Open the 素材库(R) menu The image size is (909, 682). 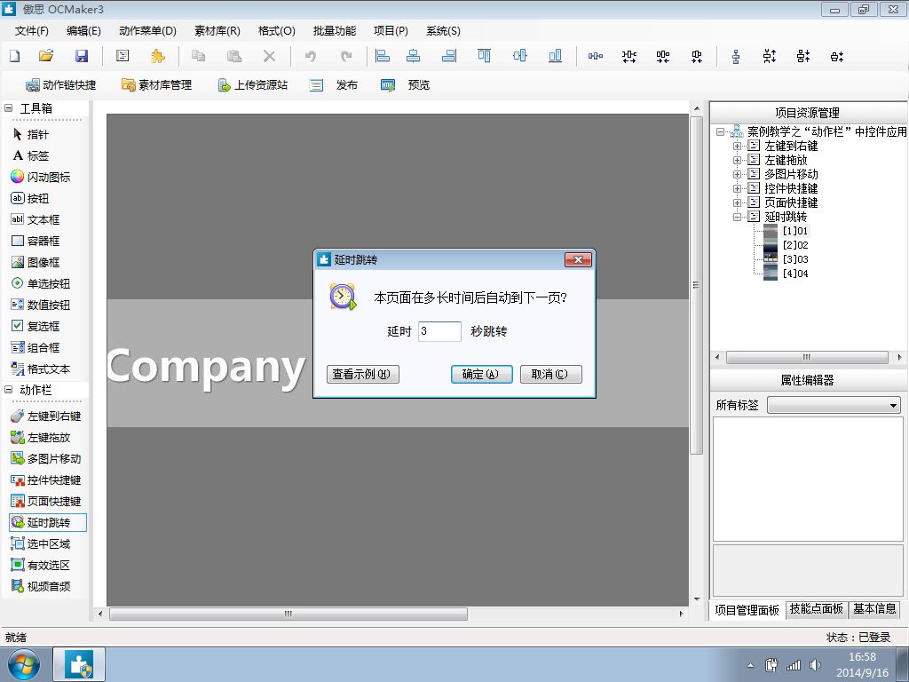click(x=217, y=31)
